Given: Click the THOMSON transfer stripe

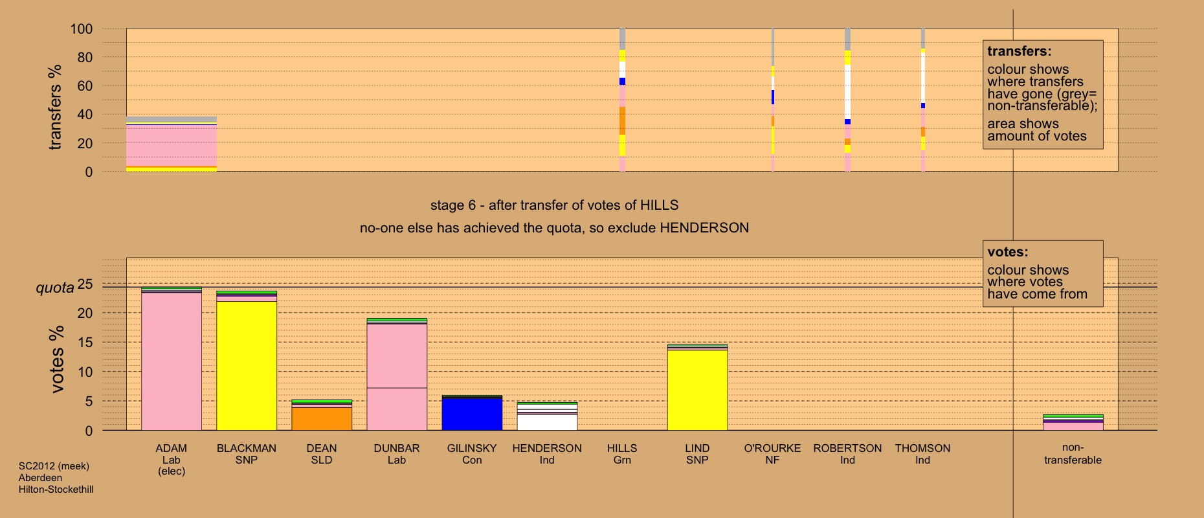Looking at the screenshot, I should [x=922, y=100].
